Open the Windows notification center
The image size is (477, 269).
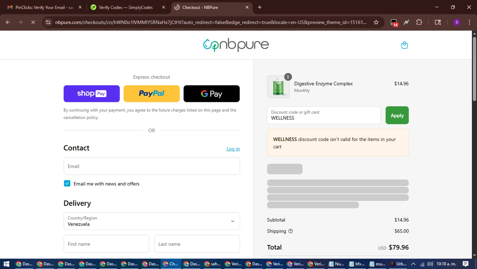point(466,264)
